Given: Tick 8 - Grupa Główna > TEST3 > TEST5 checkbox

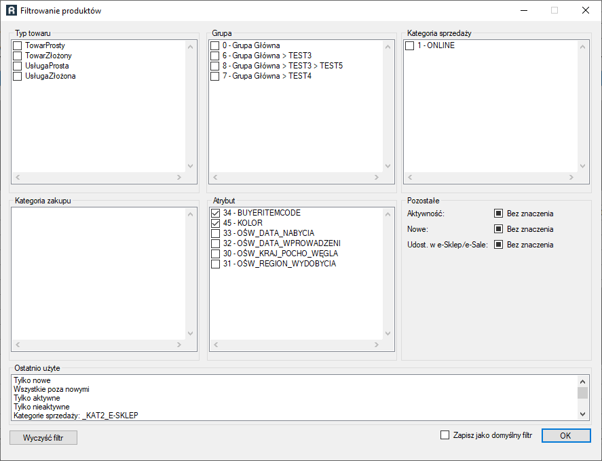Looking at the screenshot, I should tap(214, 66).
